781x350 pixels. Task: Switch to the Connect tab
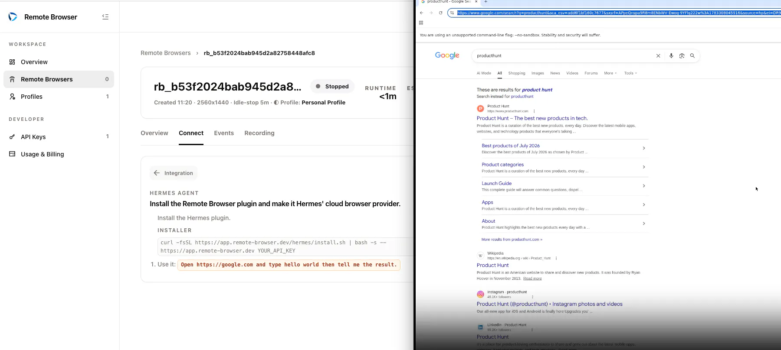point(191,133)
